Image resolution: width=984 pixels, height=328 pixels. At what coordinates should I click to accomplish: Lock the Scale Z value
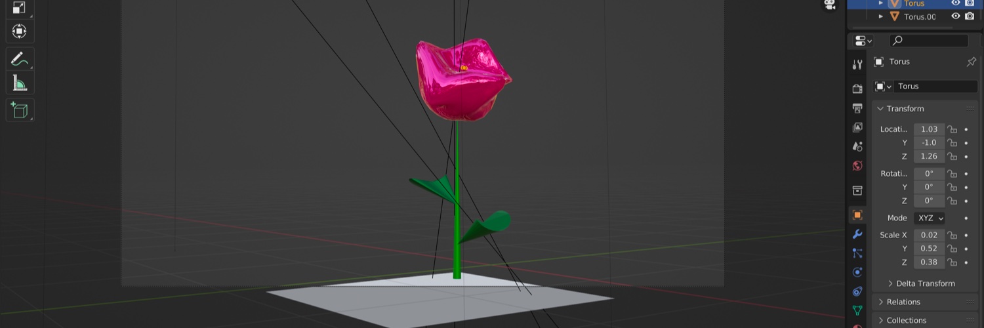[x=952, y=262]
